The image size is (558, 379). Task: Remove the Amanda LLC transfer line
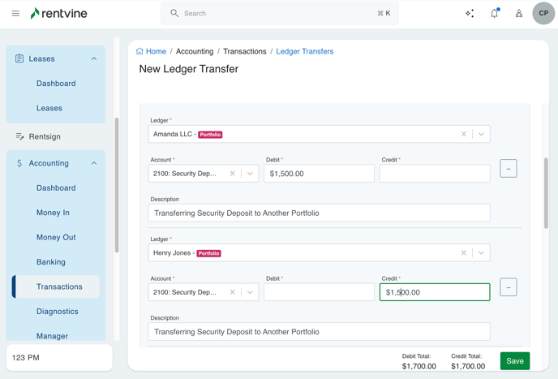509,169
